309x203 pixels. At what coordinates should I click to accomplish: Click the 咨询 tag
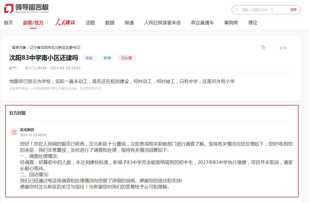point(89,58)
